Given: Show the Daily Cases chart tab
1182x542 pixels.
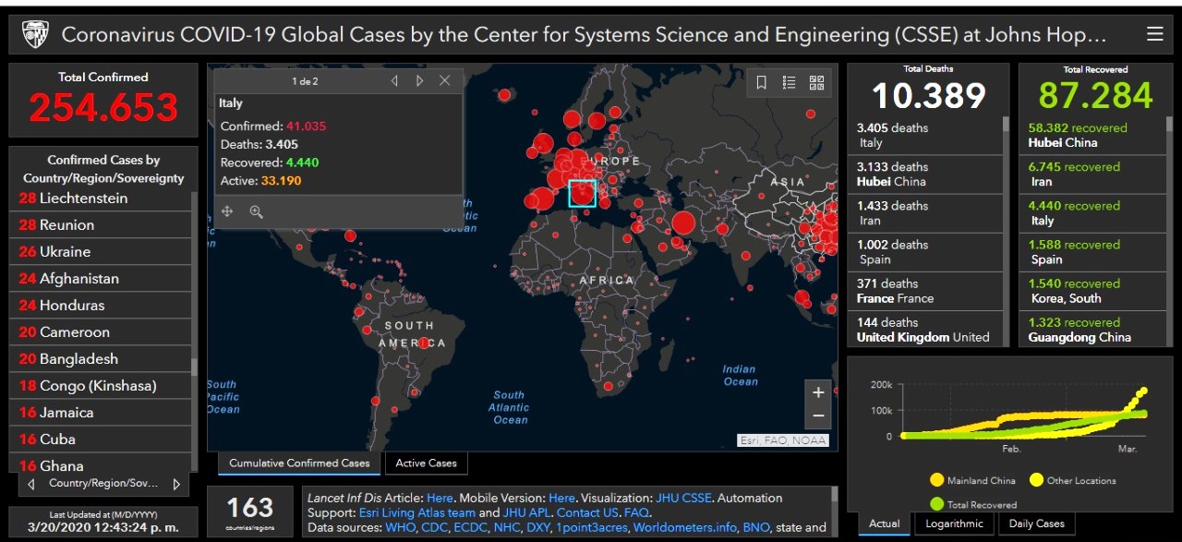Looking at the screenshot, I should click(1037, 524).
